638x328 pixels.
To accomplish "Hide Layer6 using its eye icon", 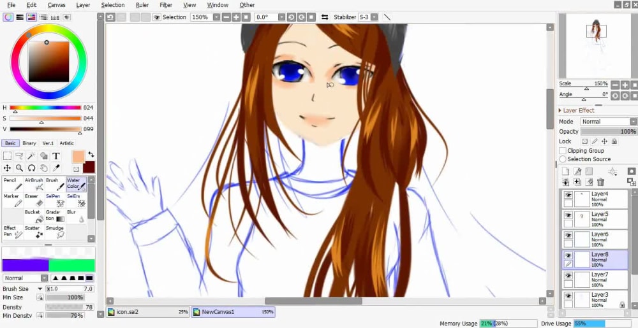I will (568, 236).
